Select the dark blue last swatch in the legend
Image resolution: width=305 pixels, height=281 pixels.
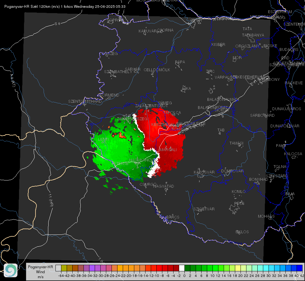coord(300,268)
